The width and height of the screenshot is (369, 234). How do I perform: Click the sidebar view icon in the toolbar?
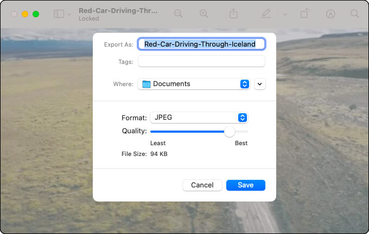click(59, 14)
